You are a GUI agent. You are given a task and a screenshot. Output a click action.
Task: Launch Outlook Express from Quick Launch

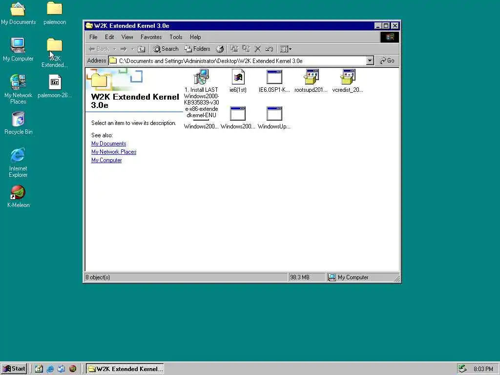click(61, 369)
